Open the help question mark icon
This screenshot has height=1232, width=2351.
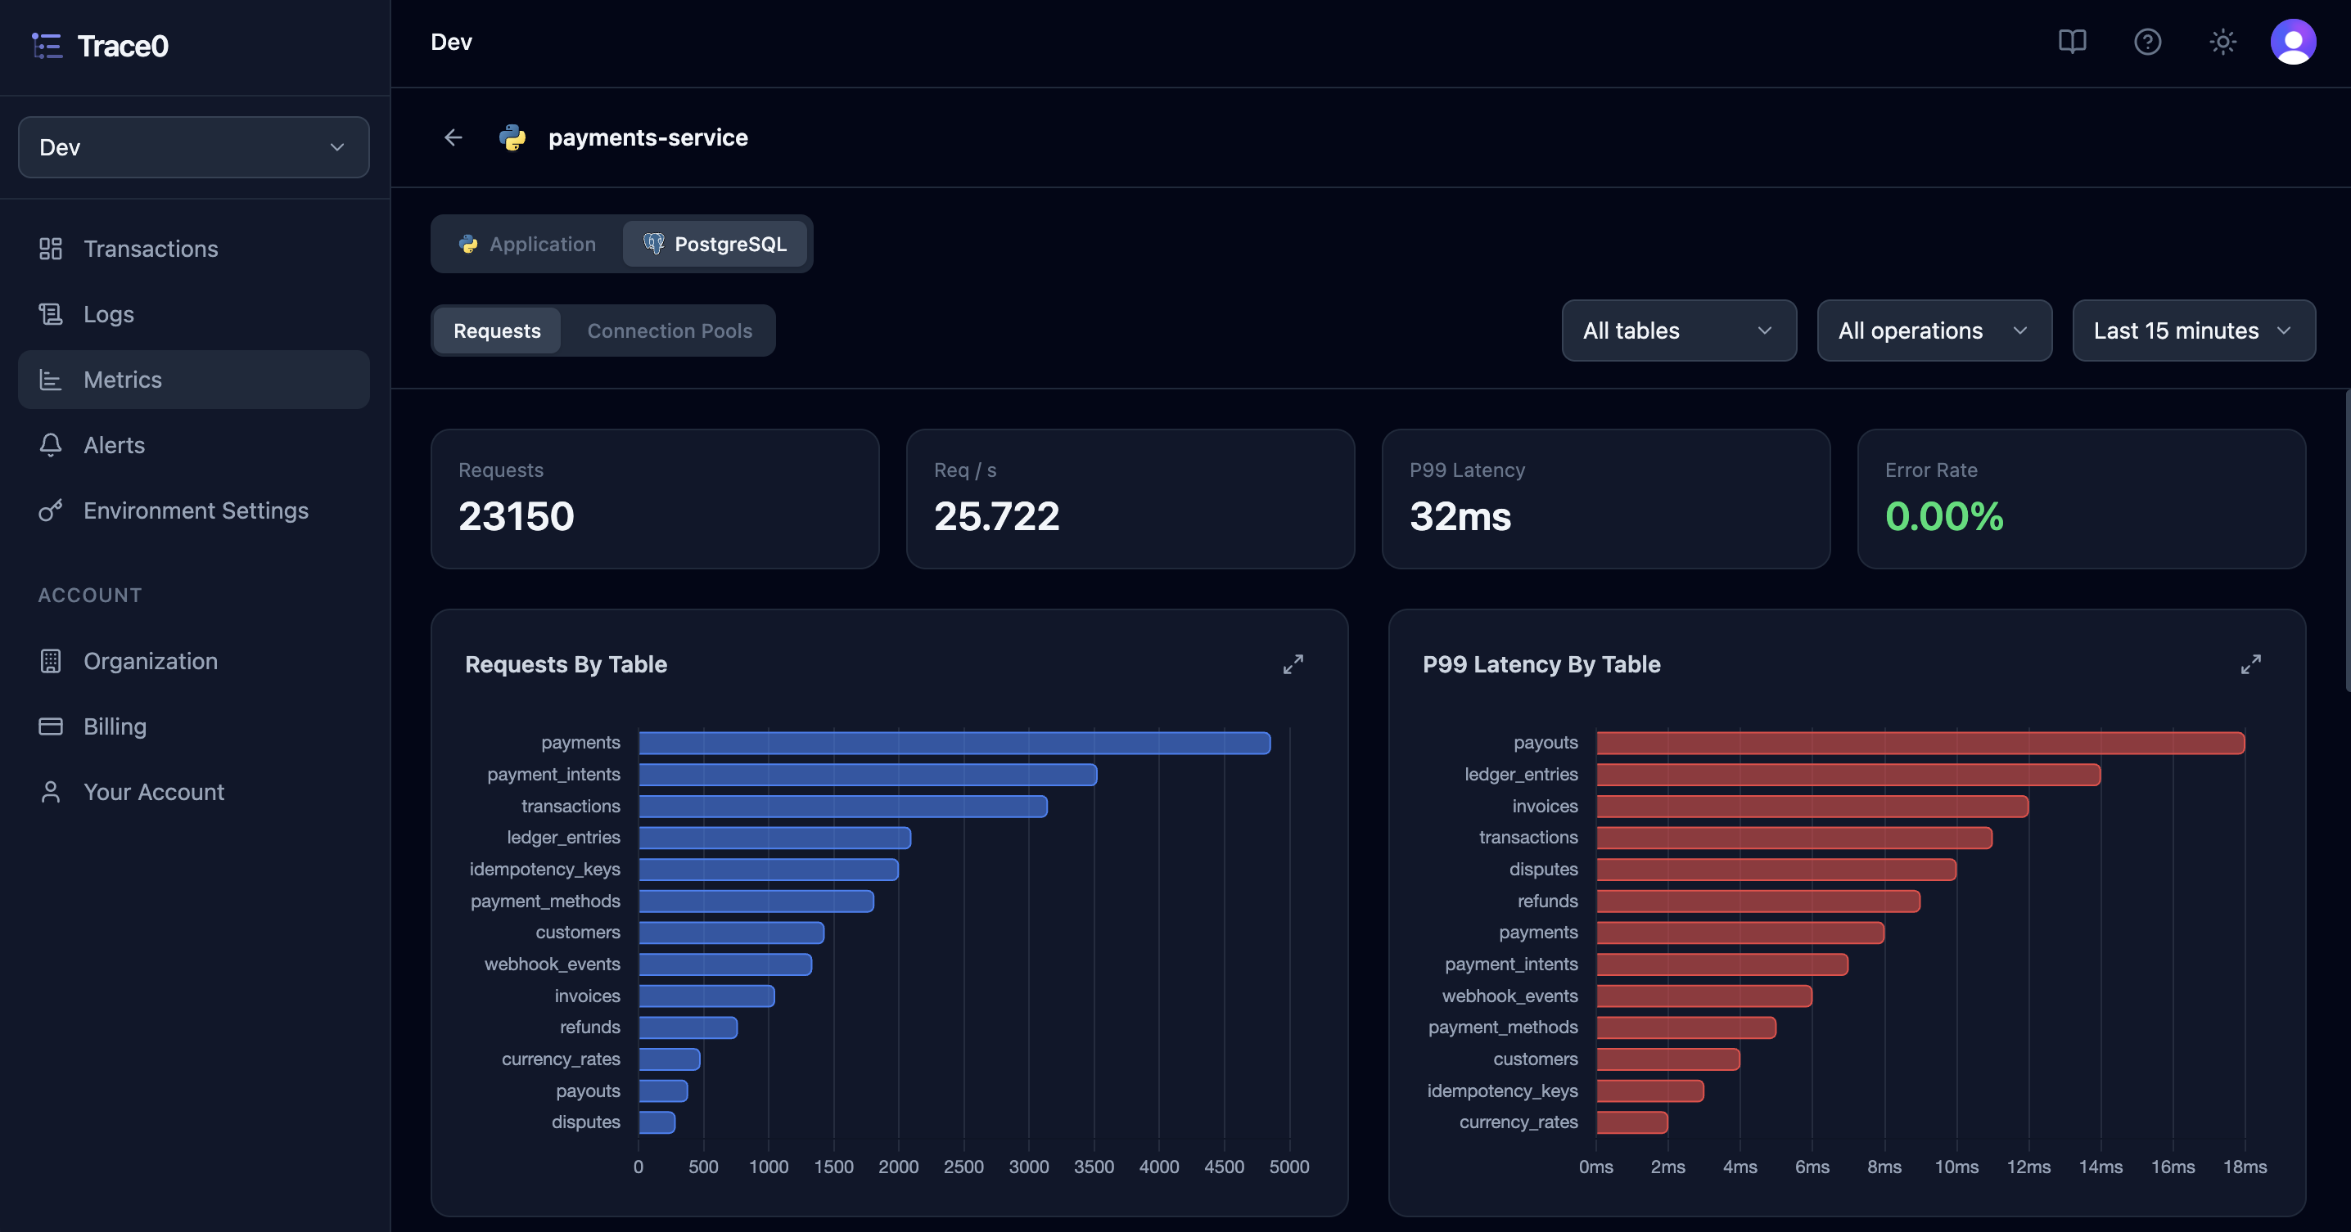click(x=2147, y=42)
